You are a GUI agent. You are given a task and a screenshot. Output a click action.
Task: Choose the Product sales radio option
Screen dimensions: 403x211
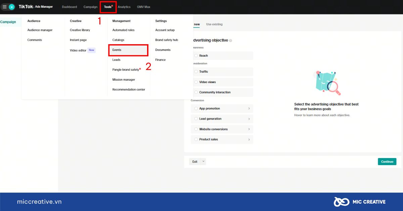click(196, 139)
